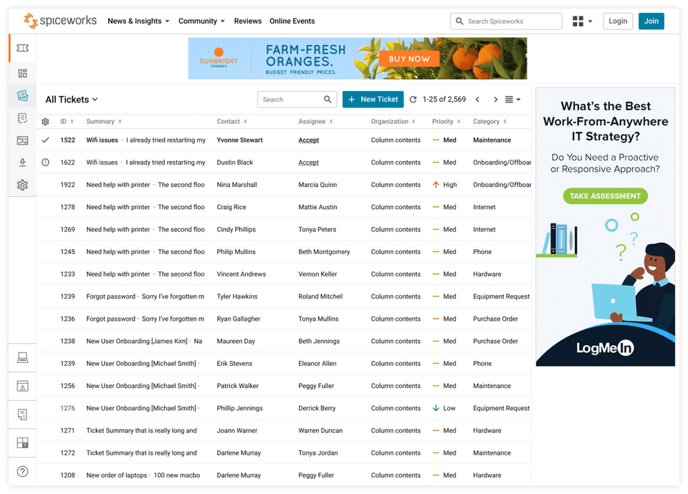688x494 pixels.
Task: Click the column settings gear in table header
Action: point(45,122)
